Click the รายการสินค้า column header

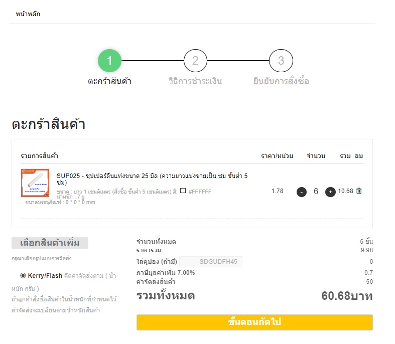pyautogui.click(x=40, y=156)
